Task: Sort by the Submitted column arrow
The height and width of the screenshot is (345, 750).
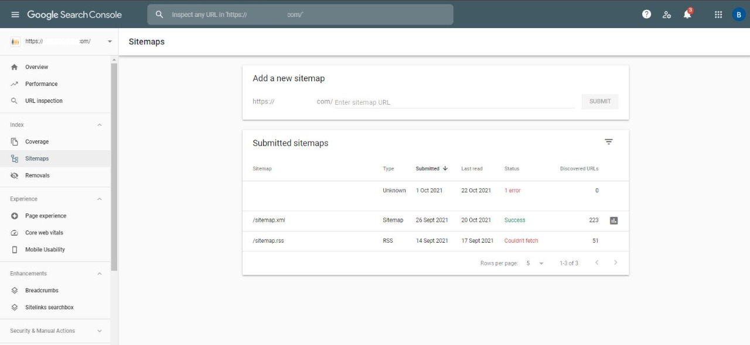Action: (445, 168)
